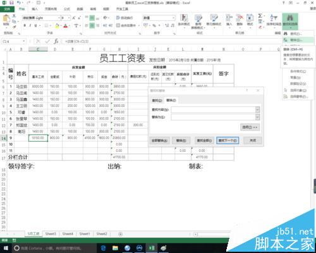Click the Clear eraser icon

(x=260, y=27)
